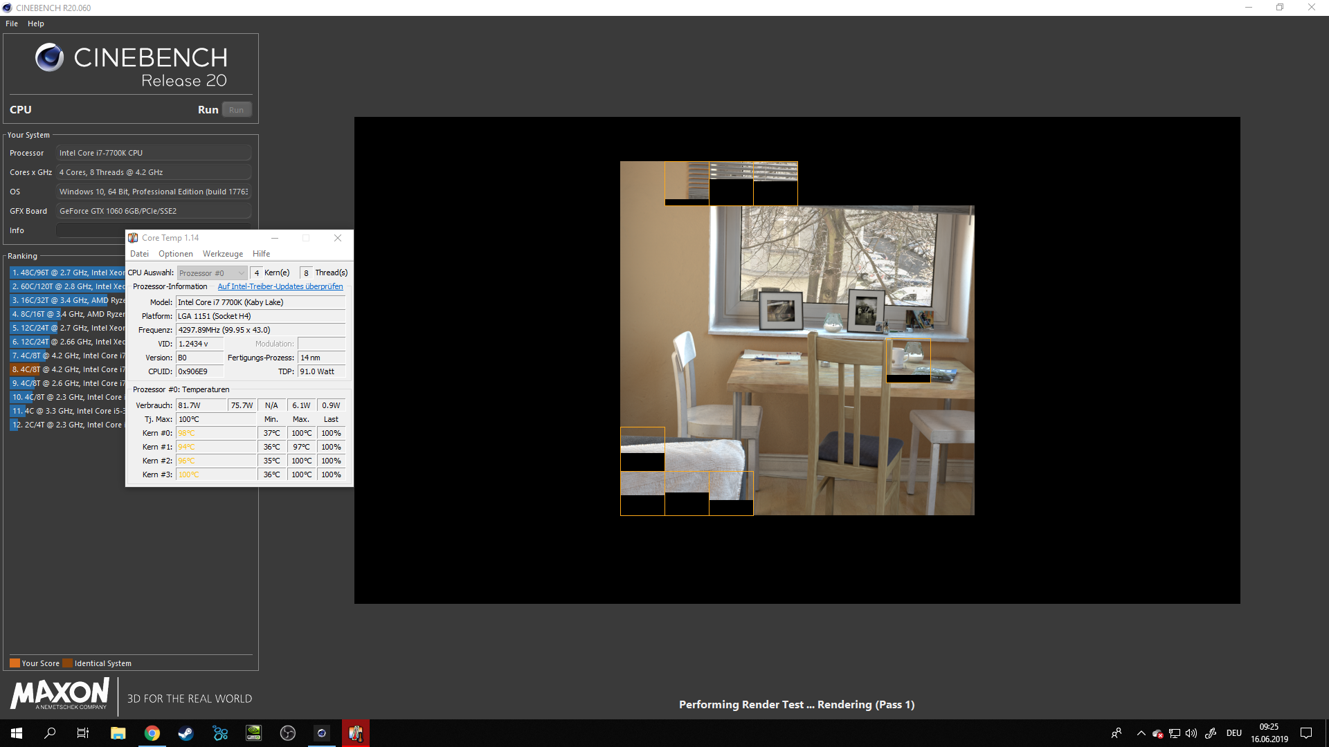Select ranking entry 48C/96T Intel Xeon
The width and height of the screenshot is (1329, 747).
(68, 273)
